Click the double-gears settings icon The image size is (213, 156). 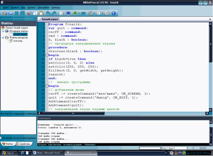(107, 13)
